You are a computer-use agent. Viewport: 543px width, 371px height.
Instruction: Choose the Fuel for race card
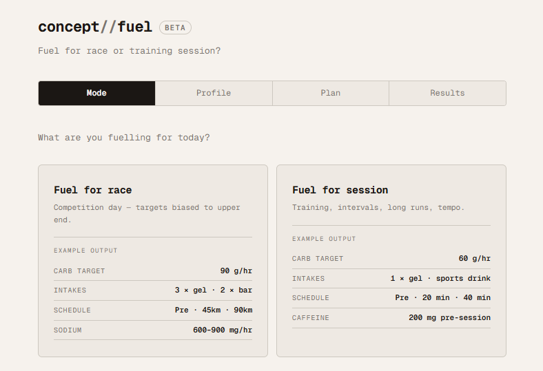click(x=153, y=261)
